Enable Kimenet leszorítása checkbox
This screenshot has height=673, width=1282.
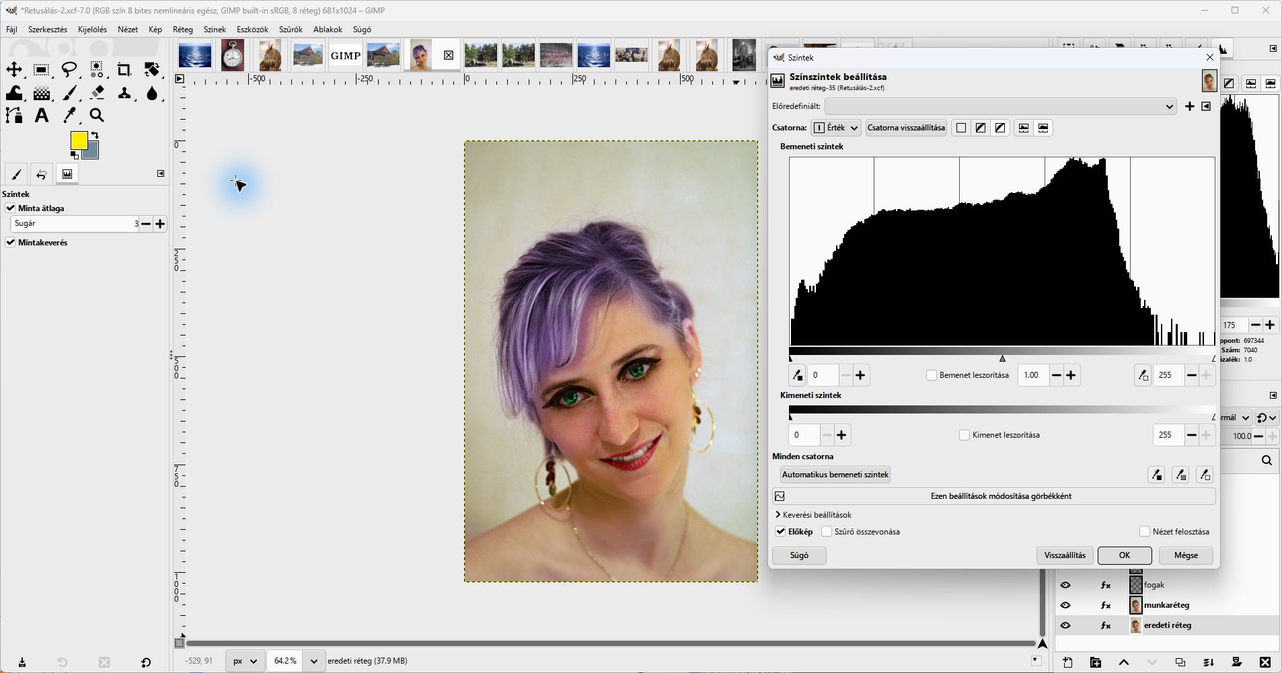click(965, 435)
